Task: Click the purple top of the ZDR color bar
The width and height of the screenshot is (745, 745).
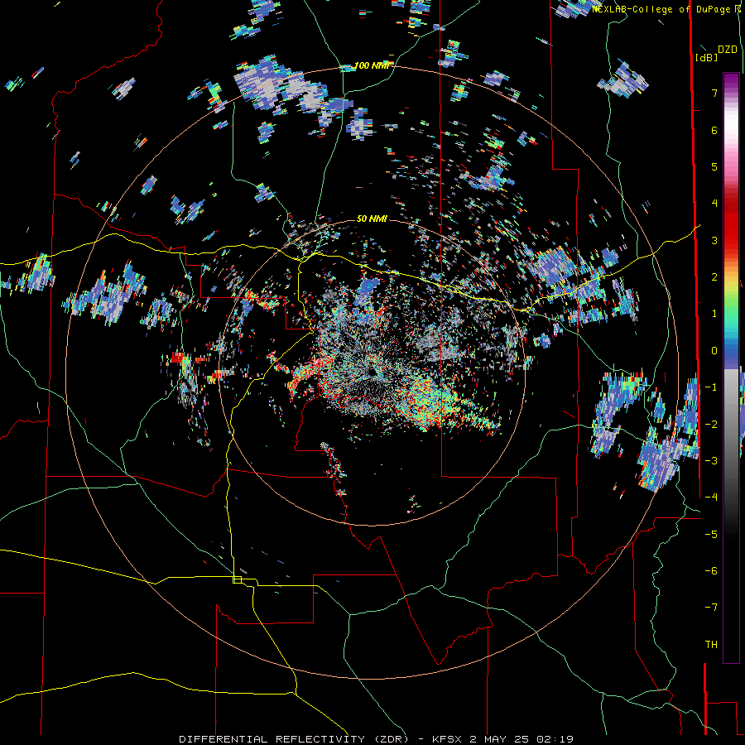Action: (x=731, y=81)
